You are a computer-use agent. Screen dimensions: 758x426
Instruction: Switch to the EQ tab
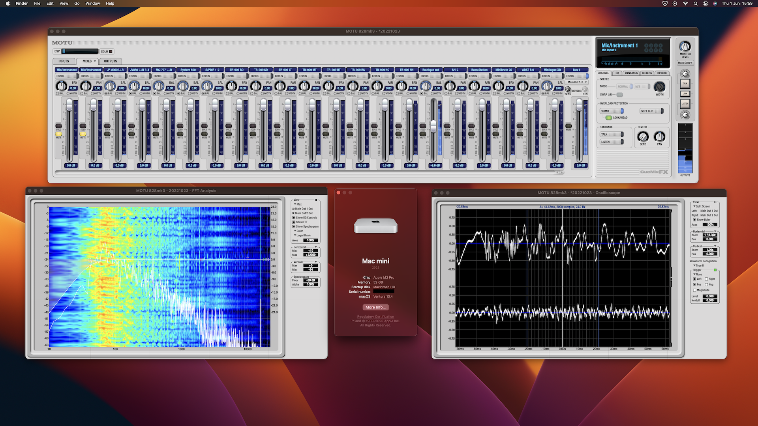tap(617, 73)
